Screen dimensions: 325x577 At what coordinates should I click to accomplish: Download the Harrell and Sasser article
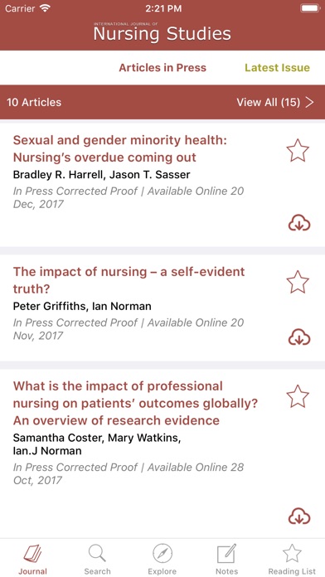(x=299, y=223)
